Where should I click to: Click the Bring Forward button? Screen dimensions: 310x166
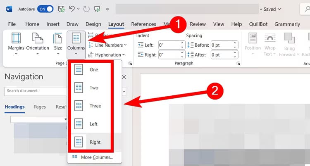point(289,44)
